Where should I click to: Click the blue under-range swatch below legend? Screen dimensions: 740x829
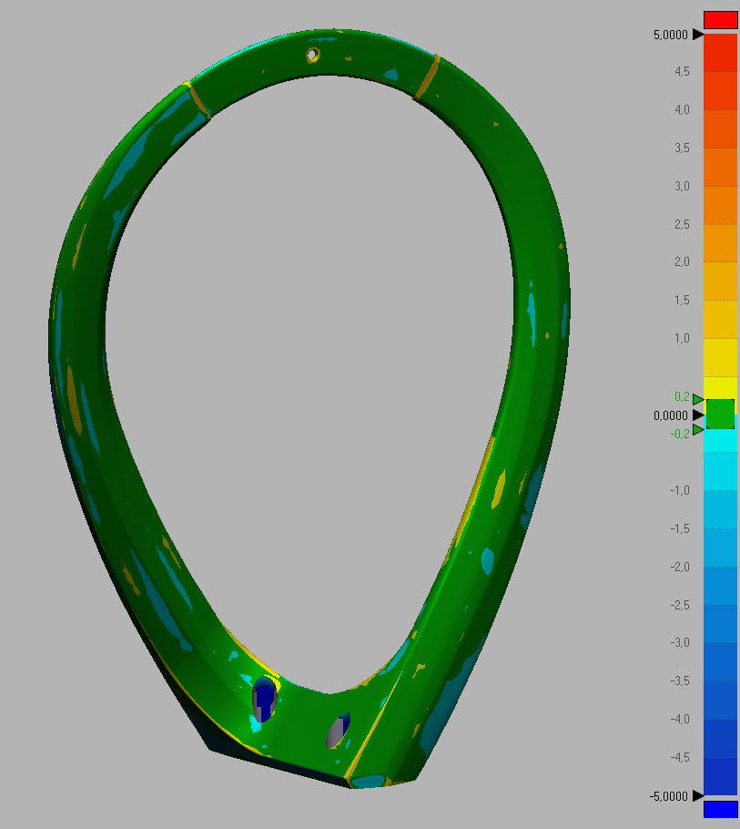coord(720,809)
